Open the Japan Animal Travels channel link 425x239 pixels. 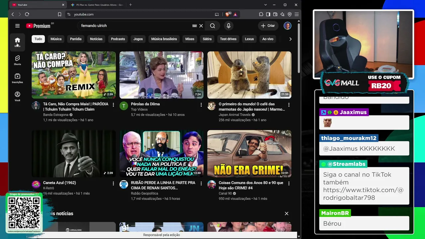click(x=234, y=115)
